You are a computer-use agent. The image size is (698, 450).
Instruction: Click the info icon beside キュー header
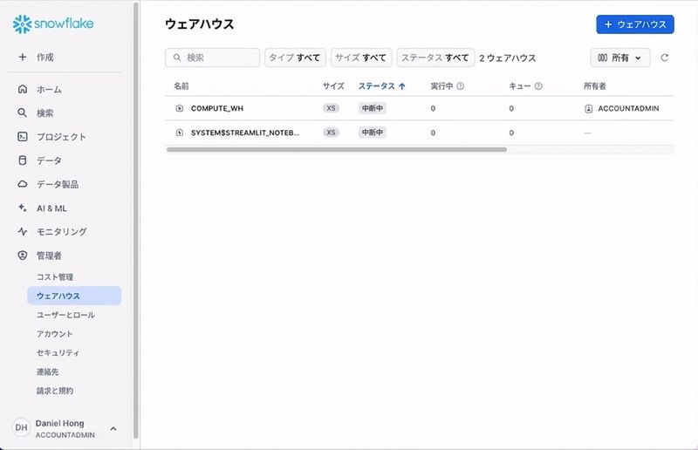(x=538, y=86)
